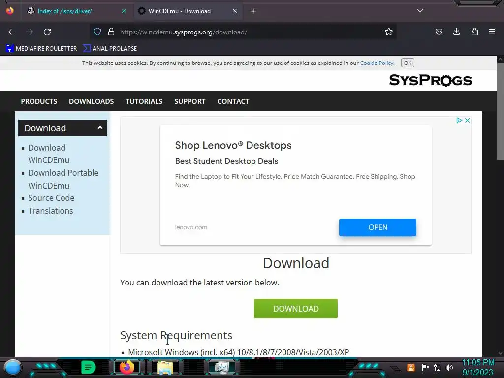504x378 pixels.
Task: Go back with the browser back arrow
Action: [x=12, y=32]
